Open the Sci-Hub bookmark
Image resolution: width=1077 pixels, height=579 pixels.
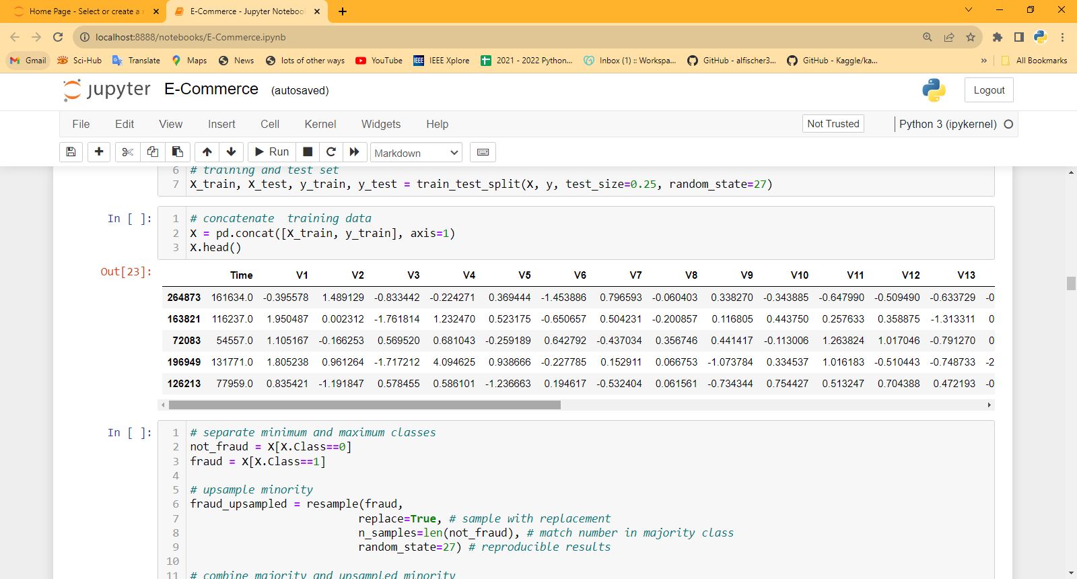[79, 61]
